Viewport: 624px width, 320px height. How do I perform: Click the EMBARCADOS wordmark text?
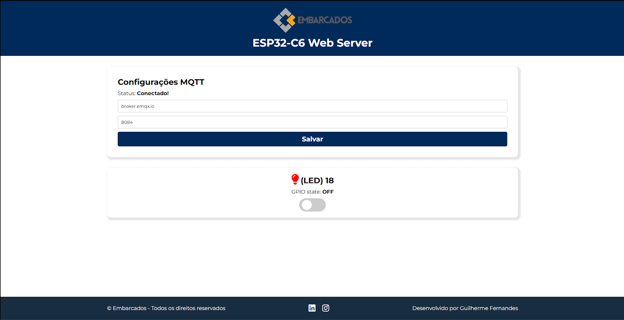pos(324,20)
